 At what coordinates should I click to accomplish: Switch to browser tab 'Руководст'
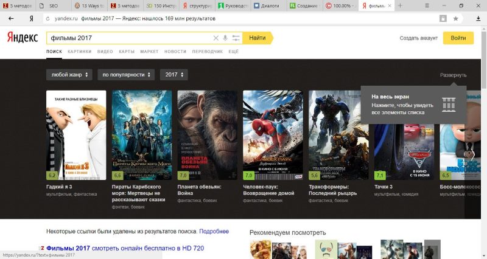point(234,5)
